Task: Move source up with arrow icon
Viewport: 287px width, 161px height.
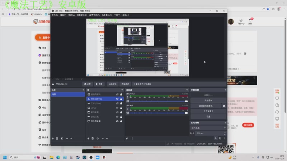Action: (x=103, y=138)
